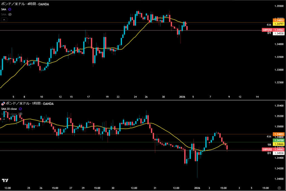Image resolution: width=286 pixels, height=191 pixels.
Task: Select the SMA label in the 4-hour legend
Action: (4, 9)
